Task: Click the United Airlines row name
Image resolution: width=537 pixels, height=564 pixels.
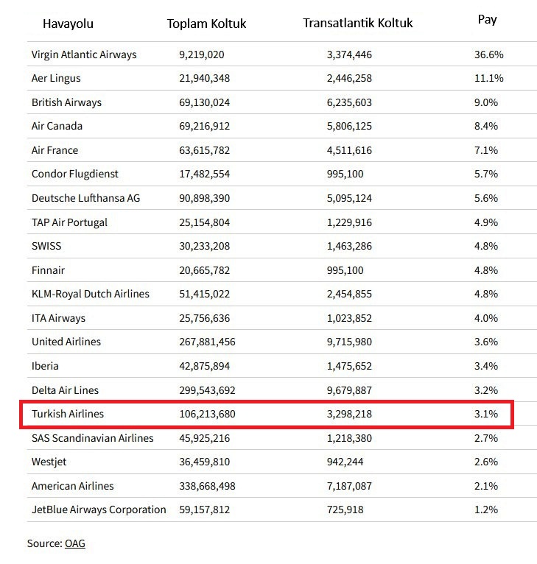Action: tap(66, 342)
